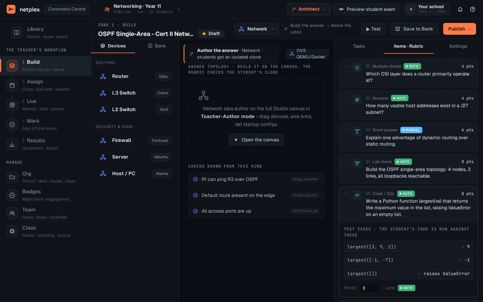The image size is (483, 302).
Task: Click Q3 short answer T icon
Action: [x=357, y=131]
